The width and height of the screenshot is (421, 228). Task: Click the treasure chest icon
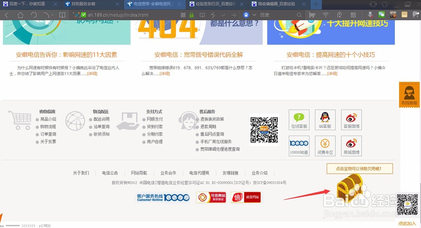[x=350, y=188]
